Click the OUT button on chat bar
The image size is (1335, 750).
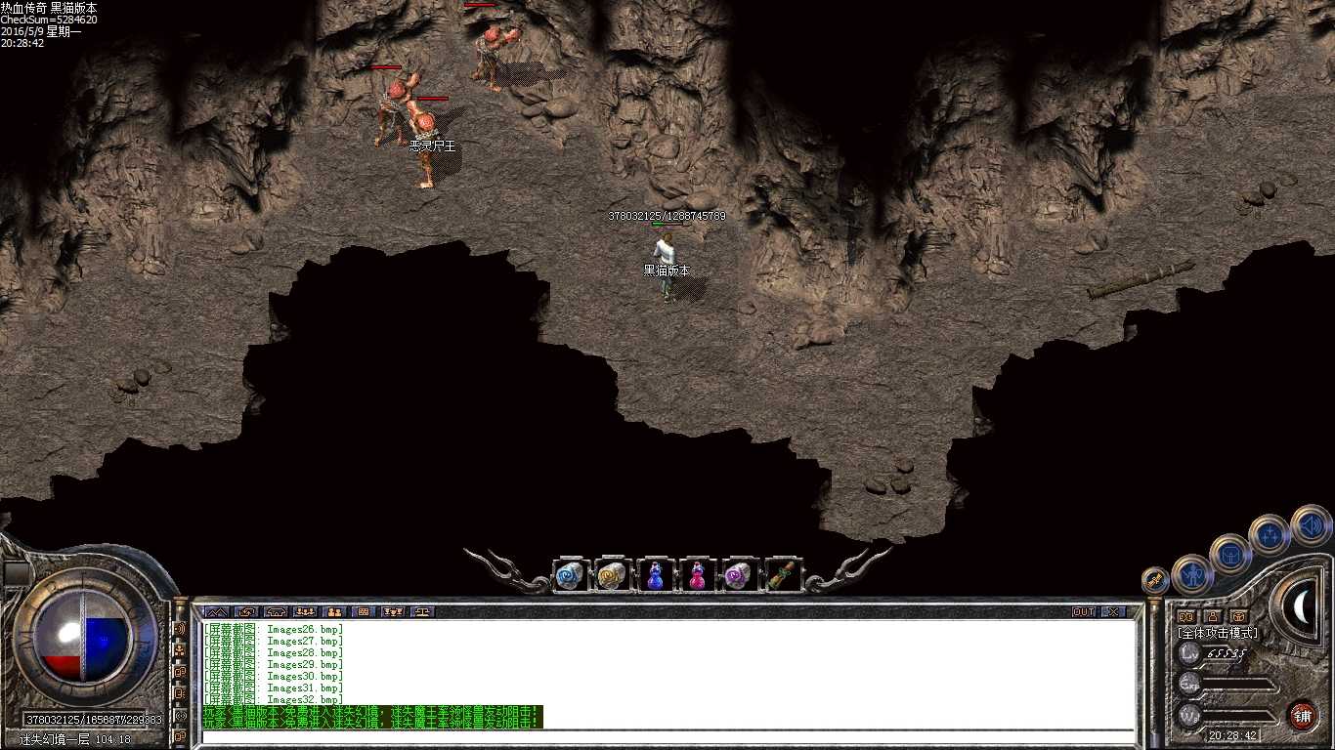pyautogui.click(x=1084, y=611)
